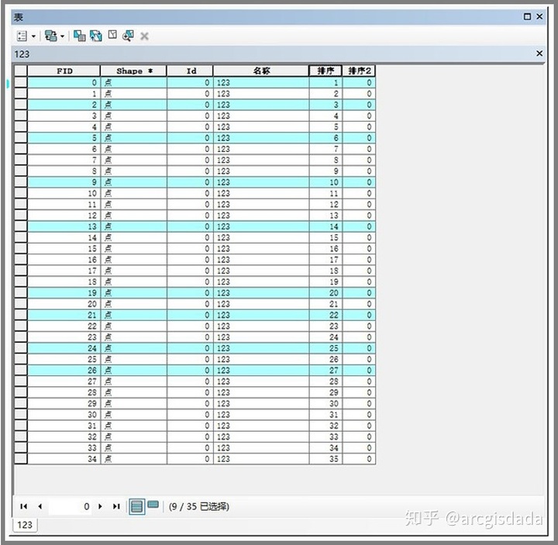
Task: Maximize the table window
Action: point(528,17)
